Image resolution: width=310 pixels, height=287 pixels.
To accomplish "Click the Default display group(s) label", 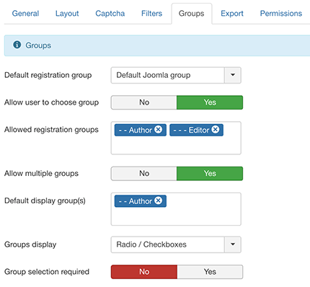I will (x=45, y=200).
